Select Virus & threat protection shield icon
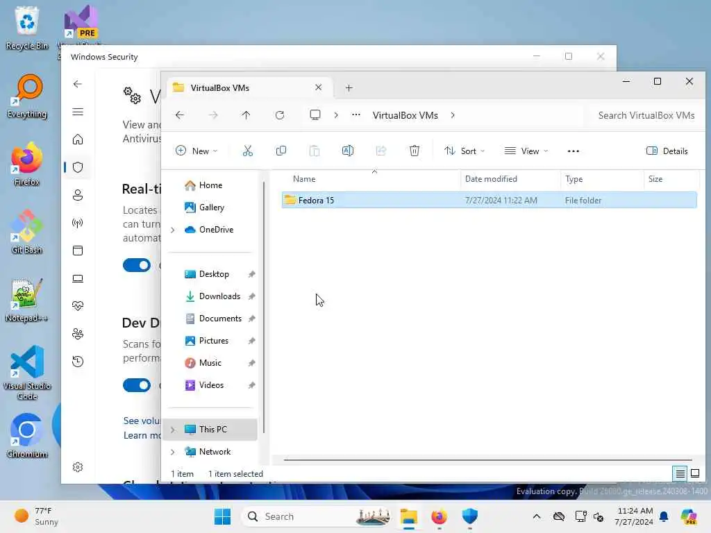The image size is (711, 533). (x=78, y=167)
